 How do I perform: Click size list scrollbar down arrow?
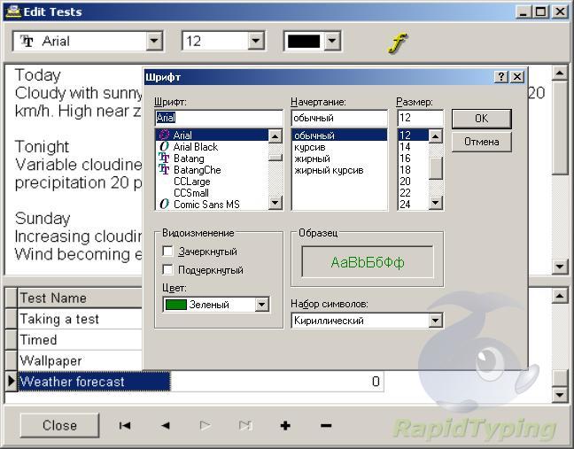pos(435,203)
